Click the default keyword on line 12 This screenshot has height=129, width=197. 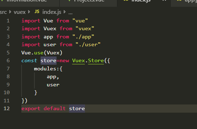[x=54, y=108]
